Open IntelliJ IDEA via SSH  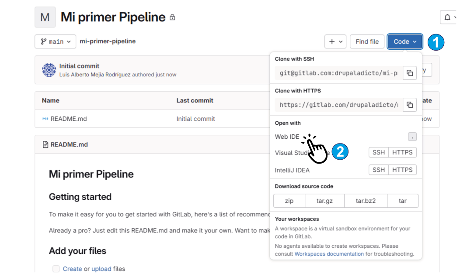click(379, 170)
